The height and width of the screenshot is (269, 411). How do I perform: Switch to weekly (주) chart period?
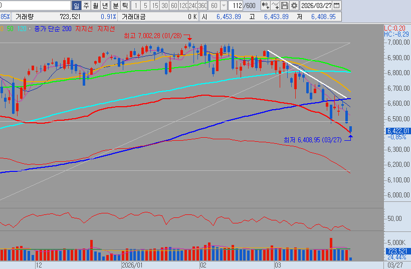(86, 6)
